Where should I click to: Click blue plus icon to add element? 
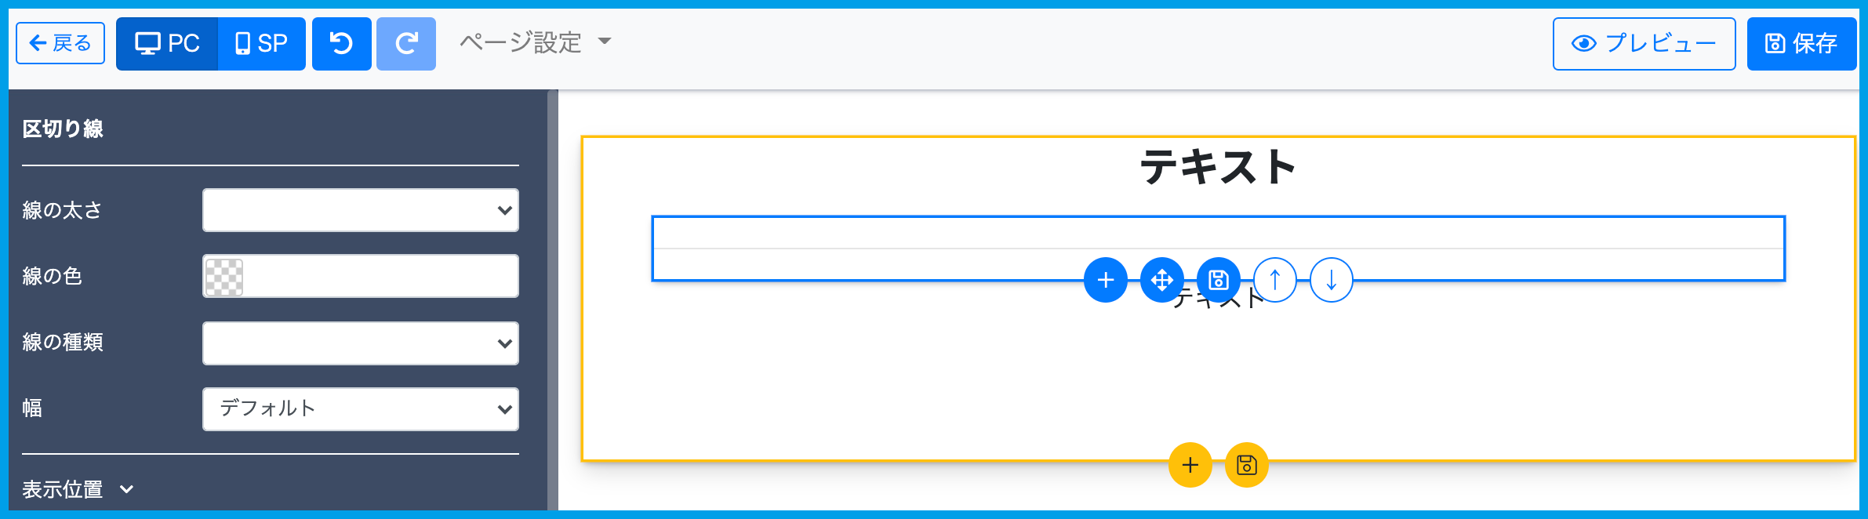click(x=1105, y=280)
